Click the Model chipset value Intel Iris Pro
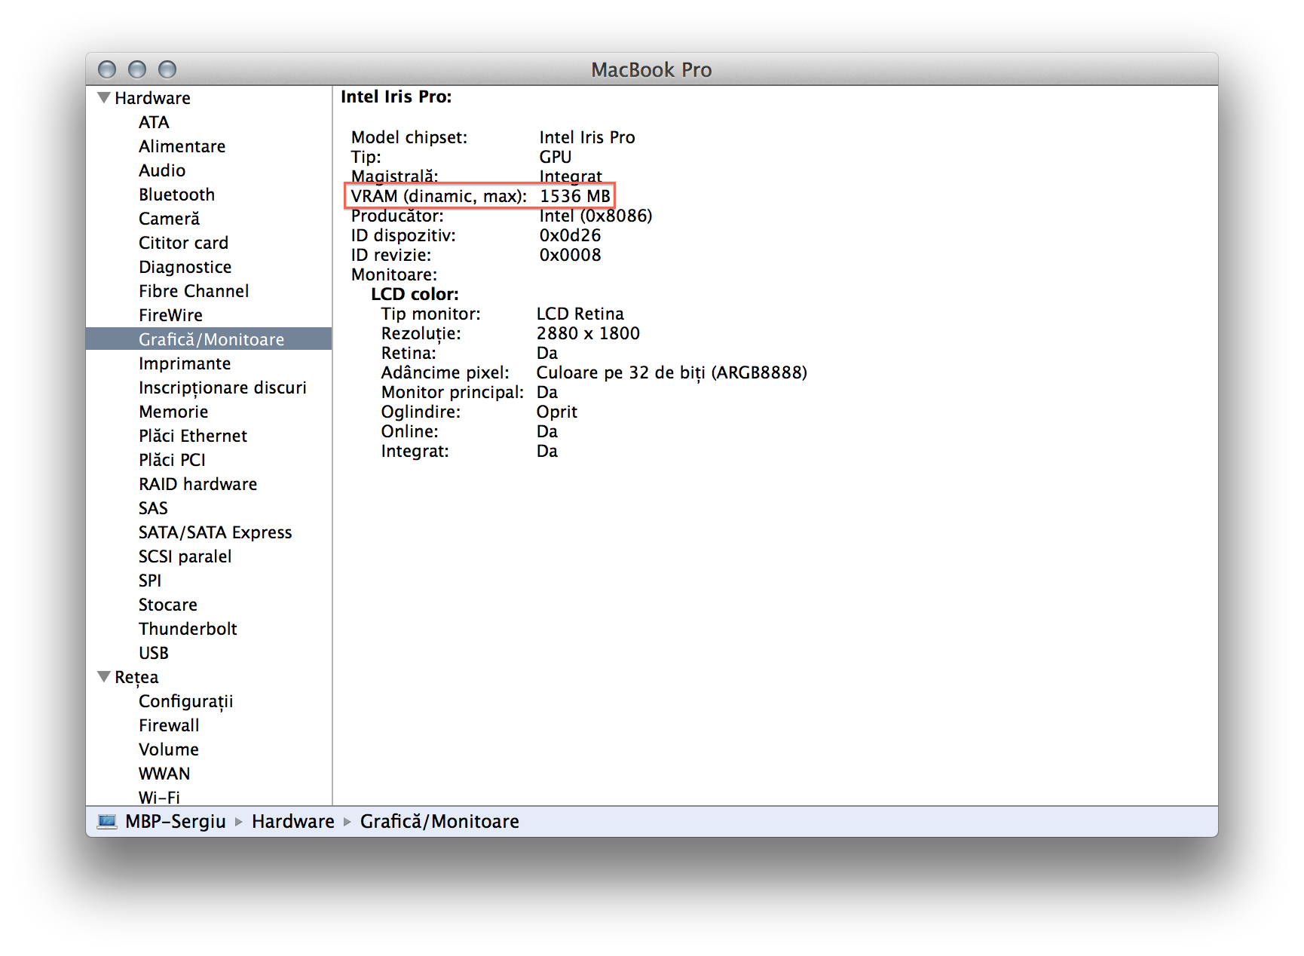1304x956 pixels. point(587,137)
